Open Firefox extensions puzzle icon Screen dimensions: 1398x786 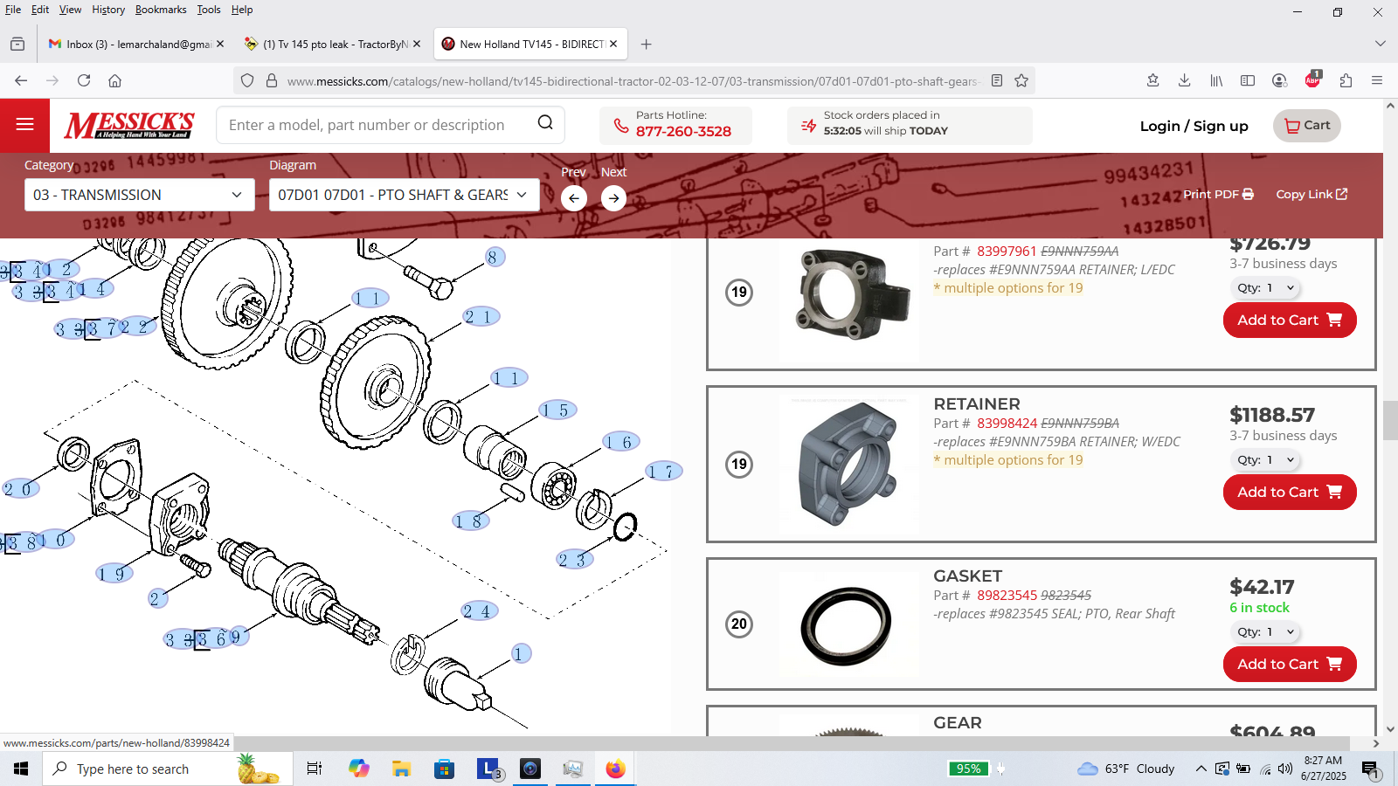click(1346, 80)
